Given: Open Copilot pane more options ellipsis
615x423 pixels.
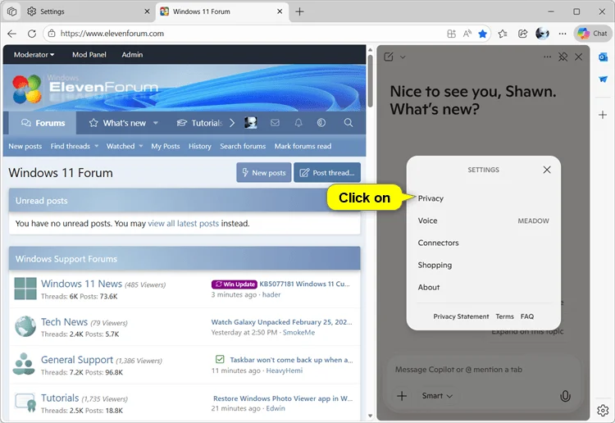Looking at the screenshot, I should 547,57.
